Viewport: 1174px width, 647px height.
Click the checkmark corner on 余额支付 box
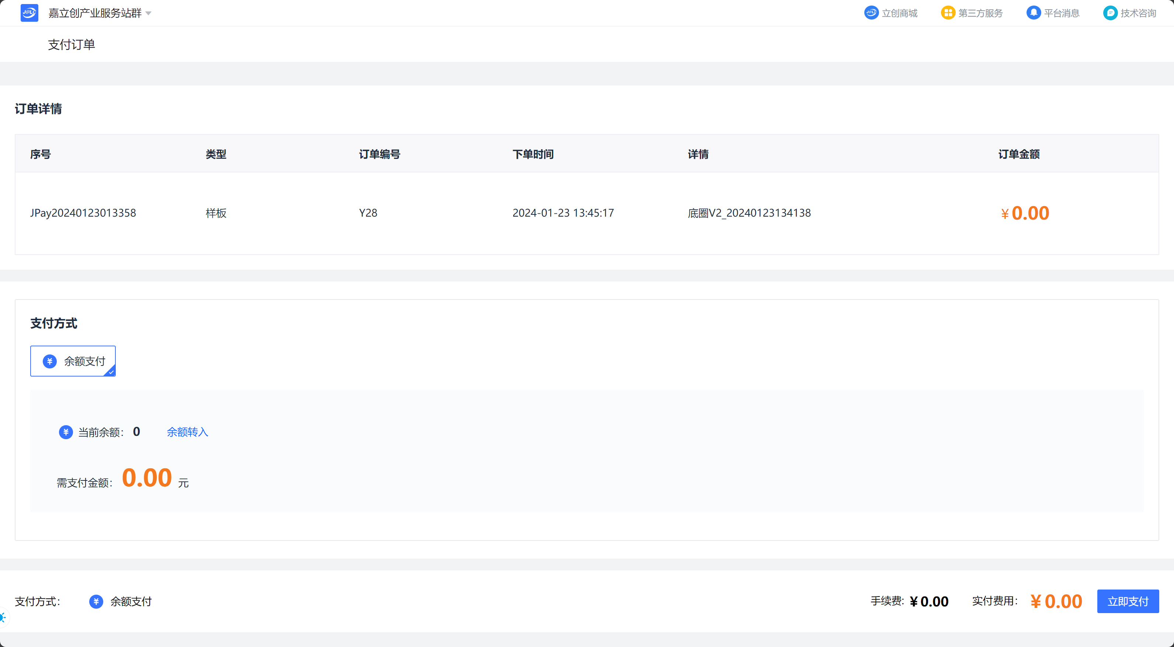point(111,372)
